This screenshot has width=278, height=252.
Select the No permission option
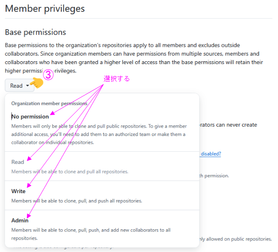30,116
